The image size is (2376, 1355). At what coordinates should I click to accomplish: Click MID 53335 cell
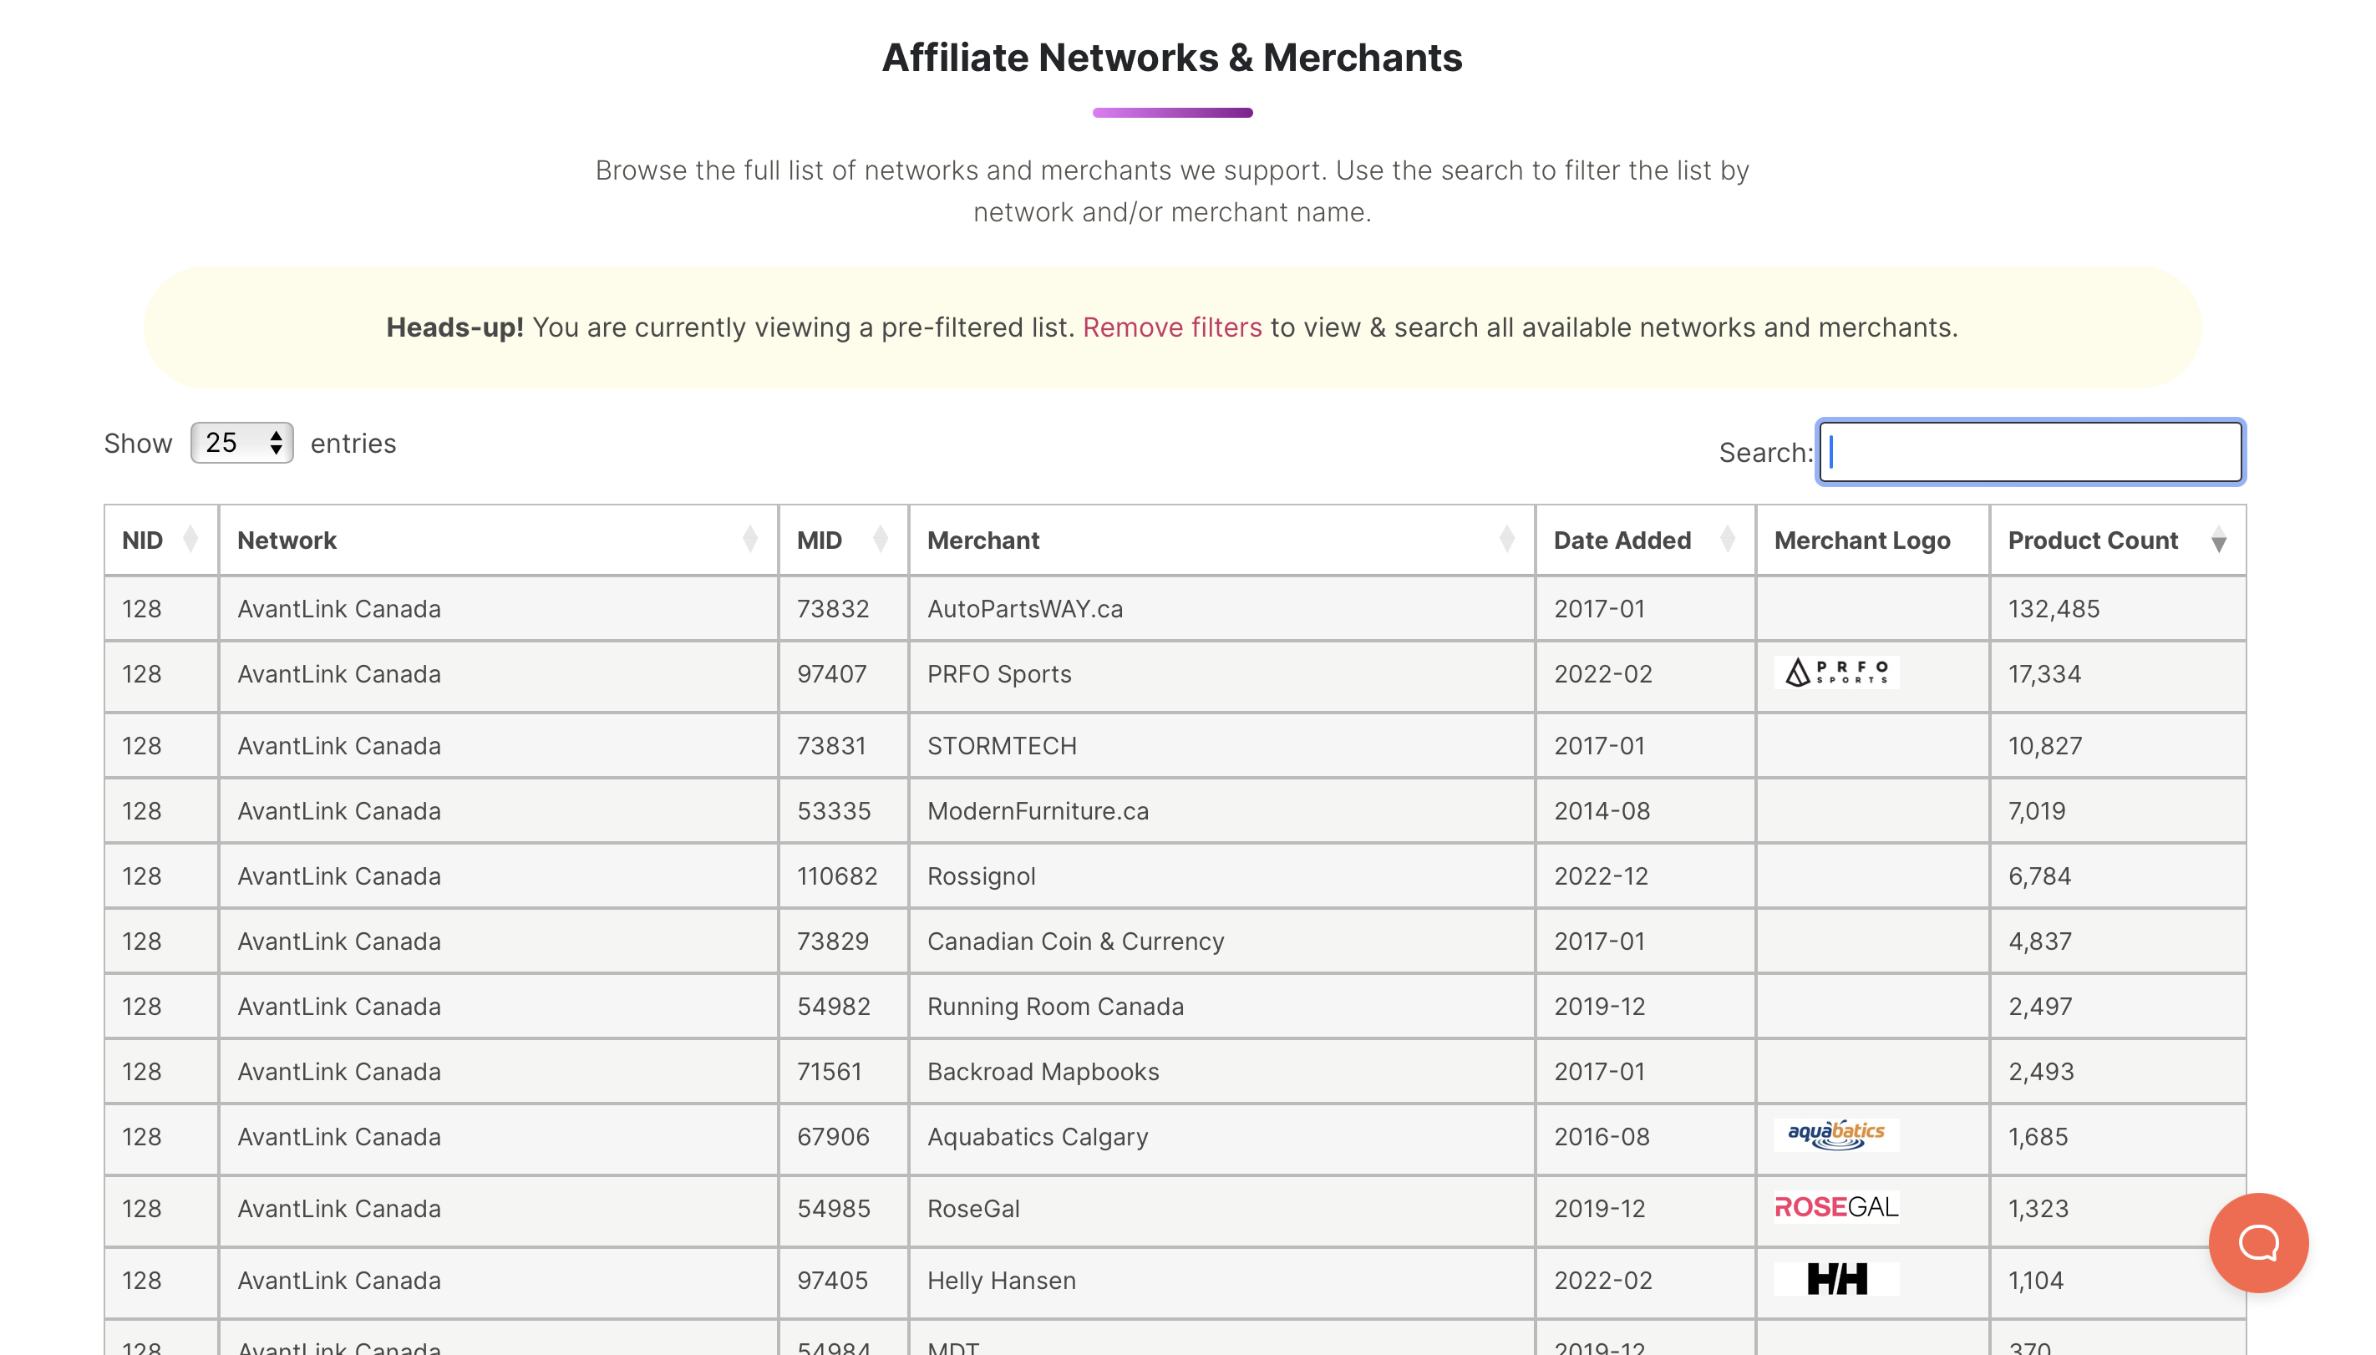coord(842,810)
